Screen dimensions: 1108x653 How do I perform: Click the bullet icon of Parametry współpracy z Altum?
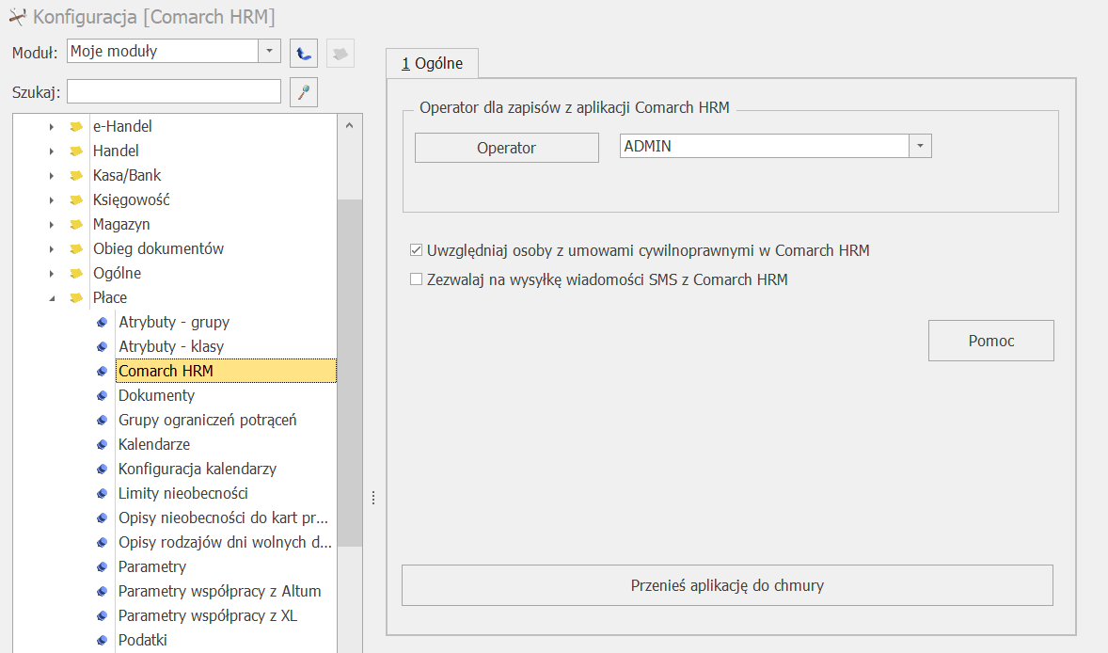click(102, 592)
